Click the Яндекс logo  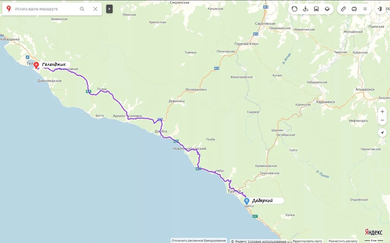coord(373,232)
